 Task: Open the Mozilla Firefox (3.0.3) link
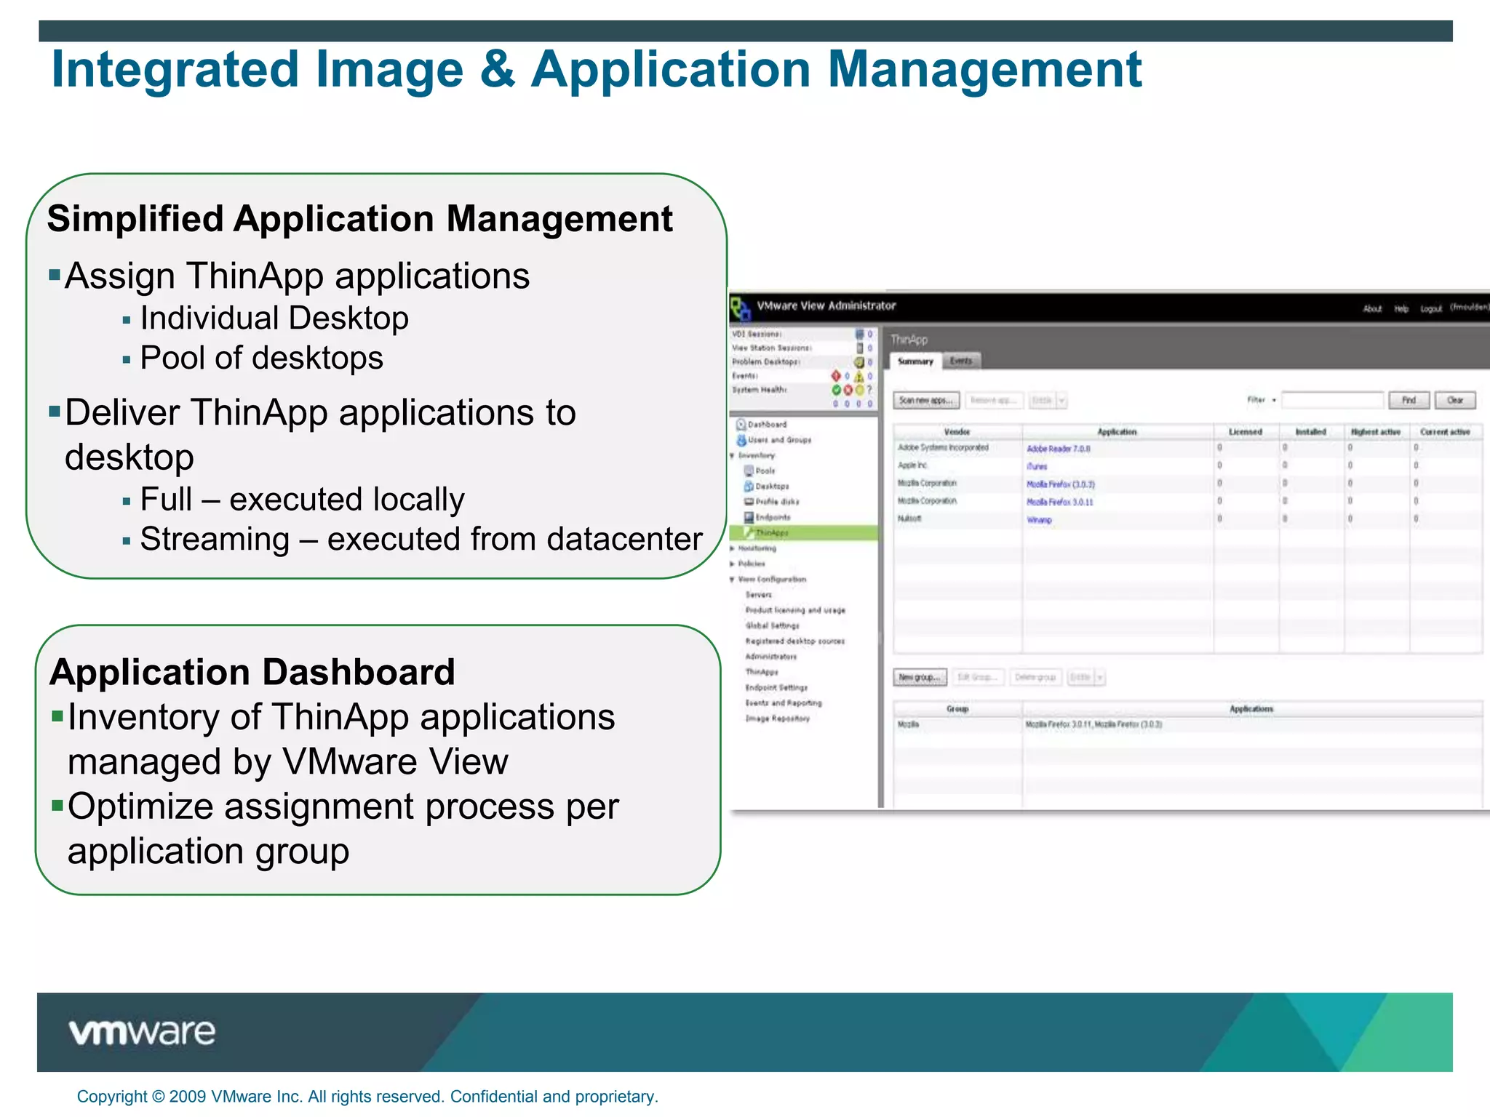[x=1060, y=484]
